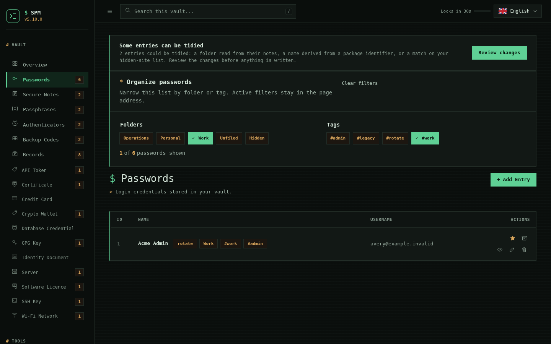Click the GPG Key icon
Screen dimensions: 551x344
[15, 242]
